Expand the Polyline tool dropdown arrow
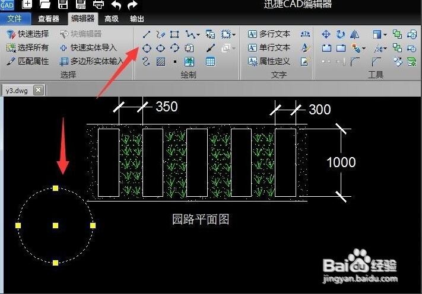Screen dimensions: 422x294 pos(198,34)
